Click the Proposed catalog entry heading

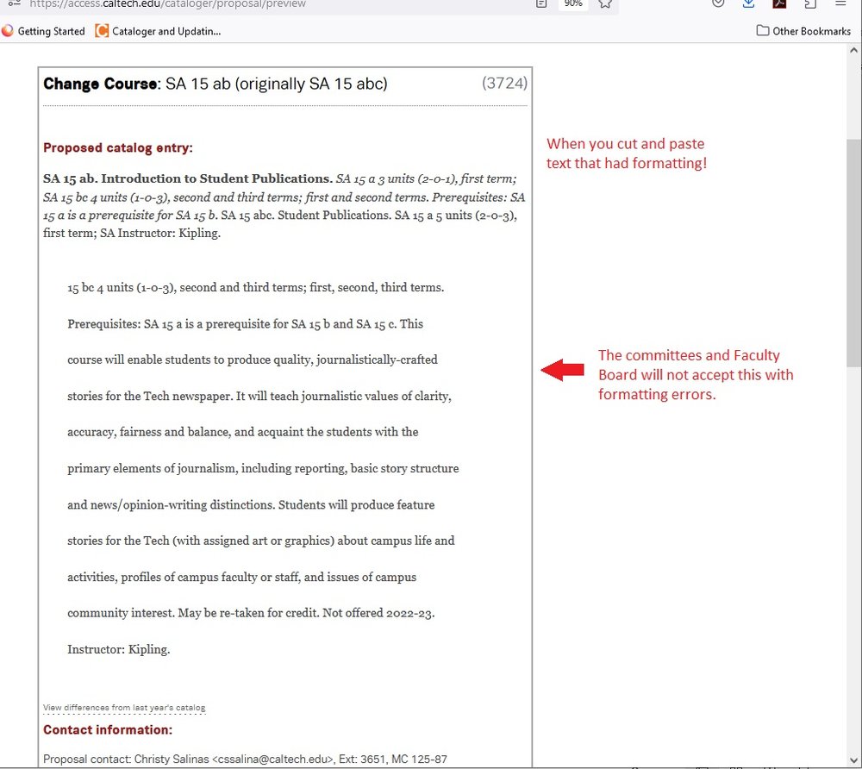tap(118, 147)
